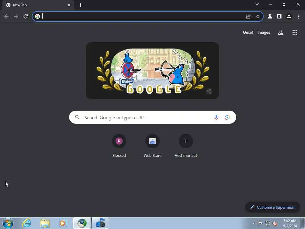Start voice search with microphone

[x=216, y=117]
